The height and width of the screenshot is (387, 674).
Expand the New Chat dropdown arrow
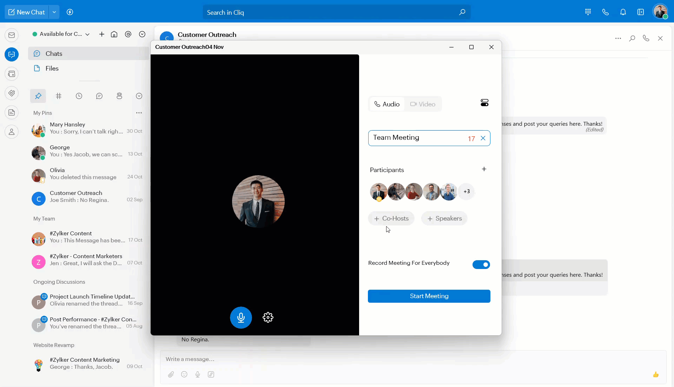(x=54, y=12)
